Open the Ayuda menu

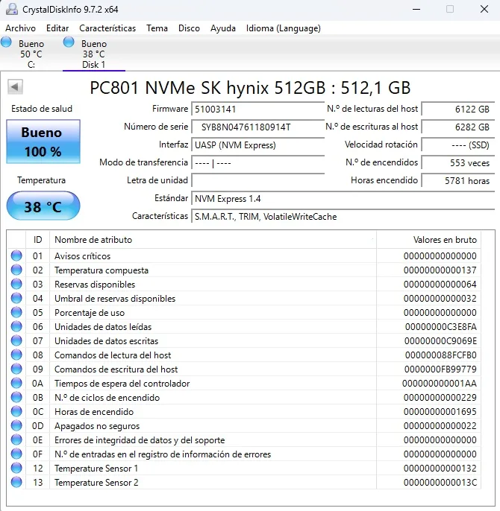[222, 28]
